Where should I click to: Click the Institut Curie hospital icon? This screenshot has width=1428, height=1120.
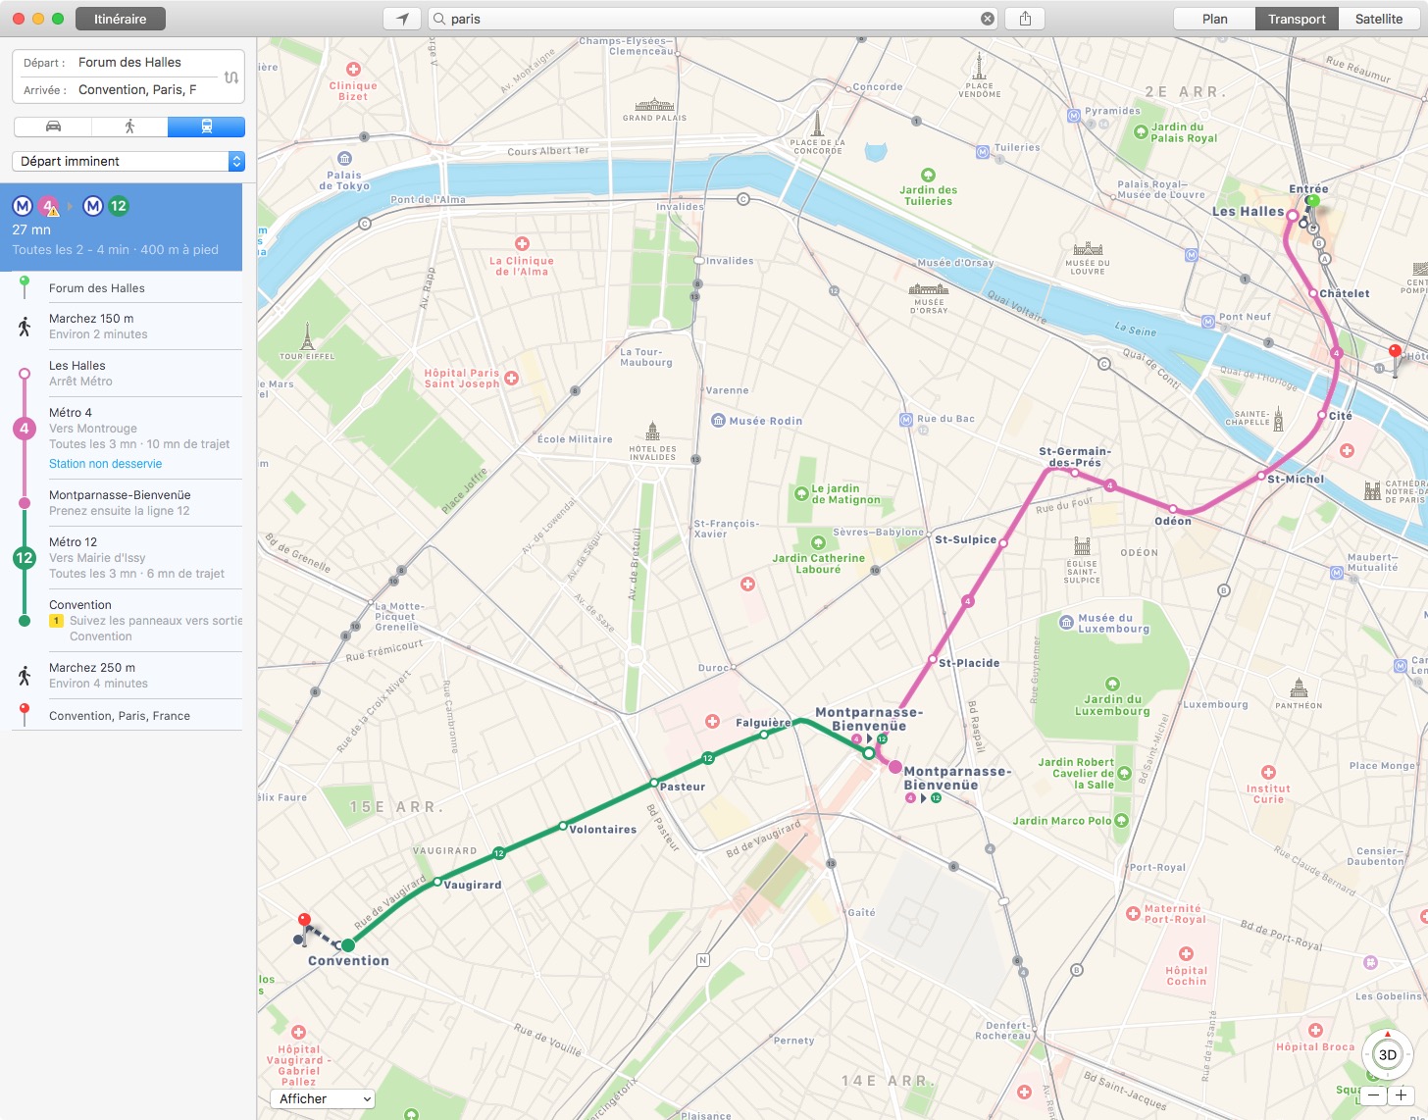1268,773
